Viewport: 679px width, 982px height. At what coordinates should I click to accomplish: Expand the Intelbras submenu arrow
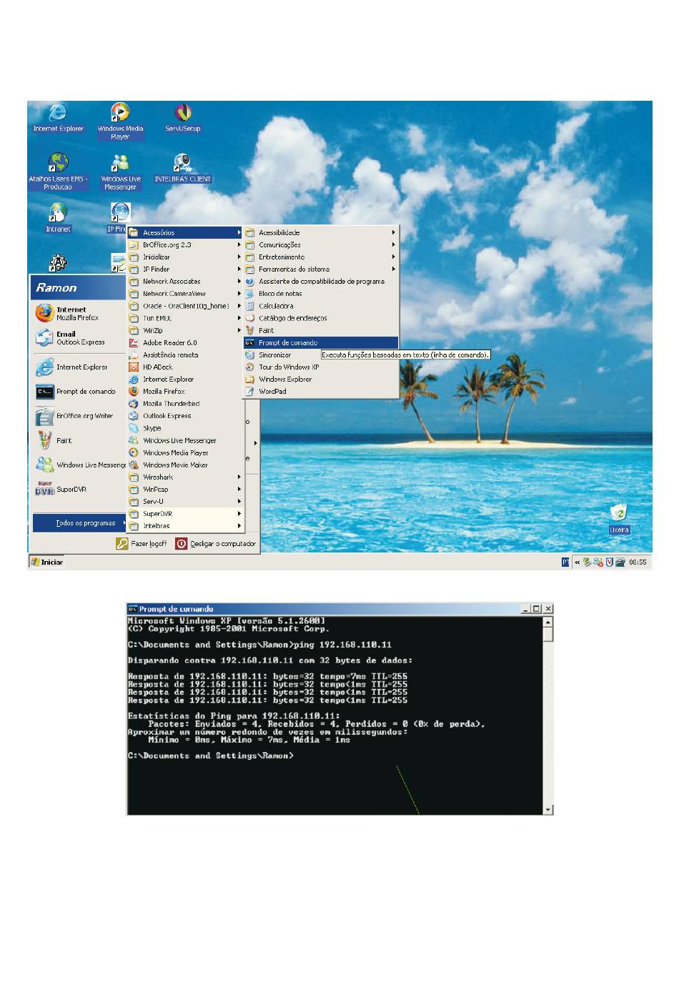[239, 525]
